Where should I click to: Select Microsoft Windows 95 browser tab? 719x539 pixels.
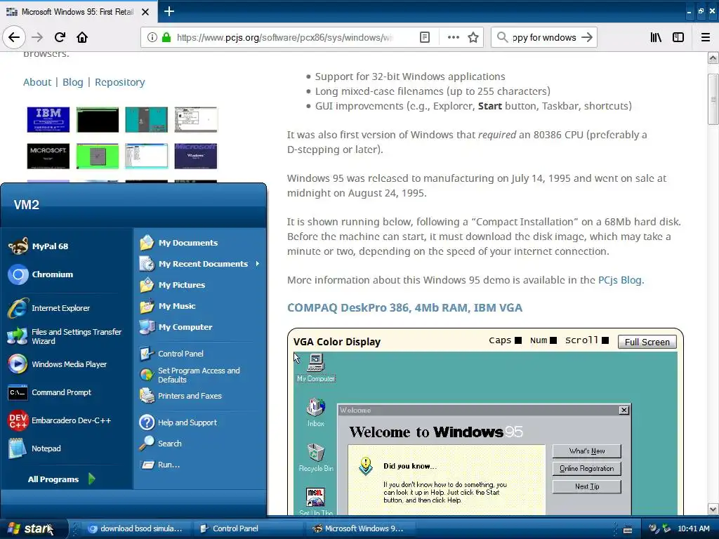(78, 12)
